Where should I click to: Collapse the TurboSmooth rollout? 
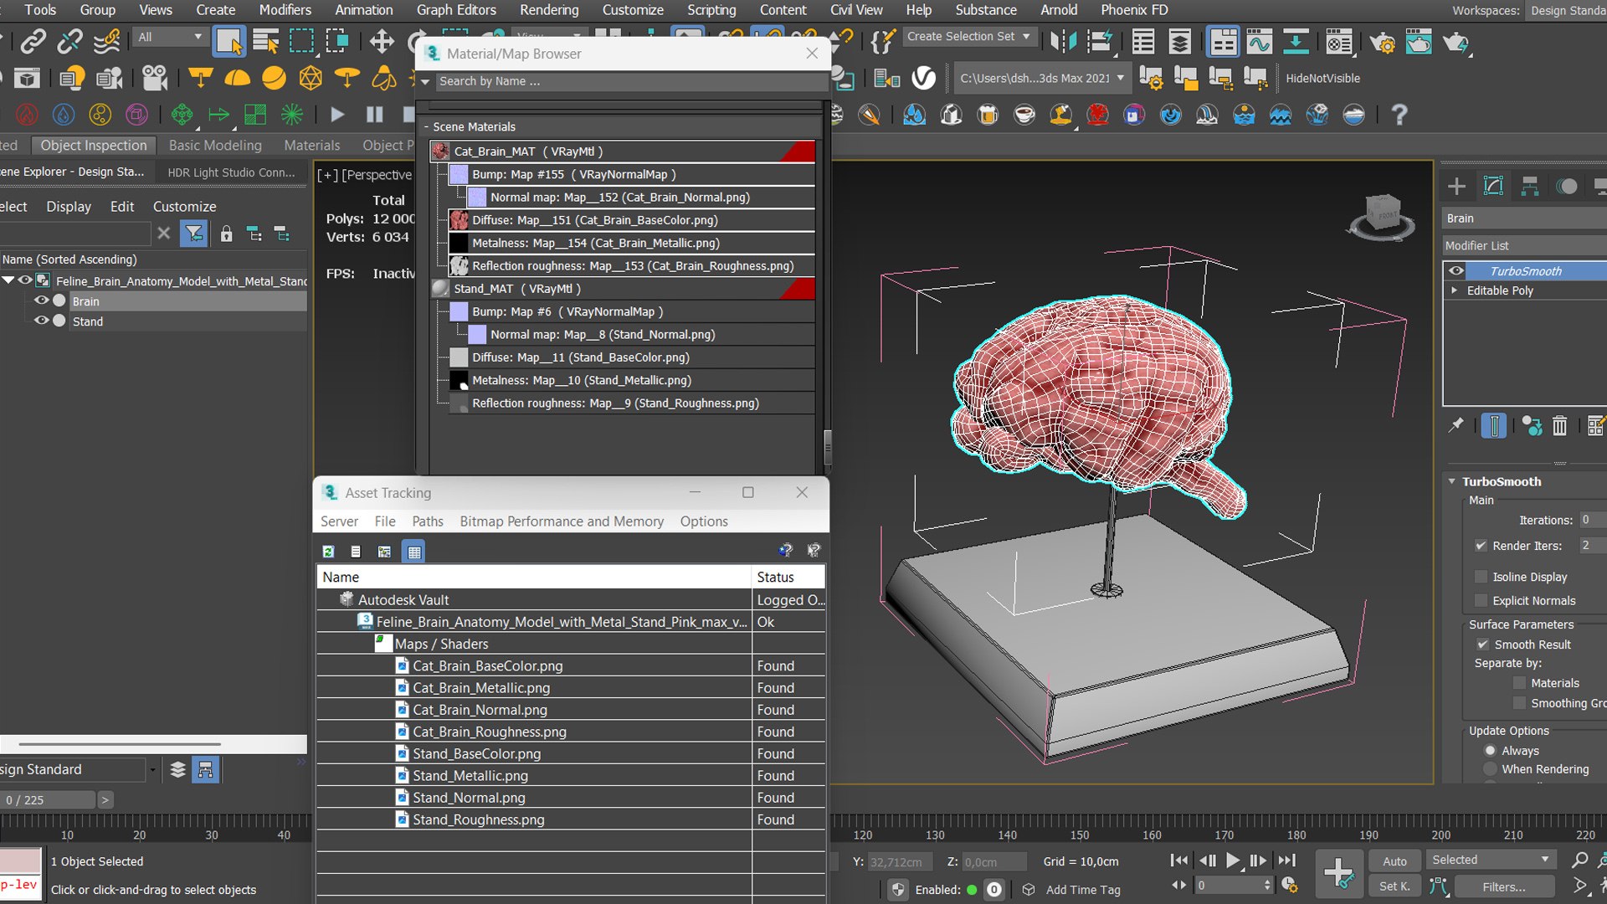pyautogui.click(x=1452, y=481)
